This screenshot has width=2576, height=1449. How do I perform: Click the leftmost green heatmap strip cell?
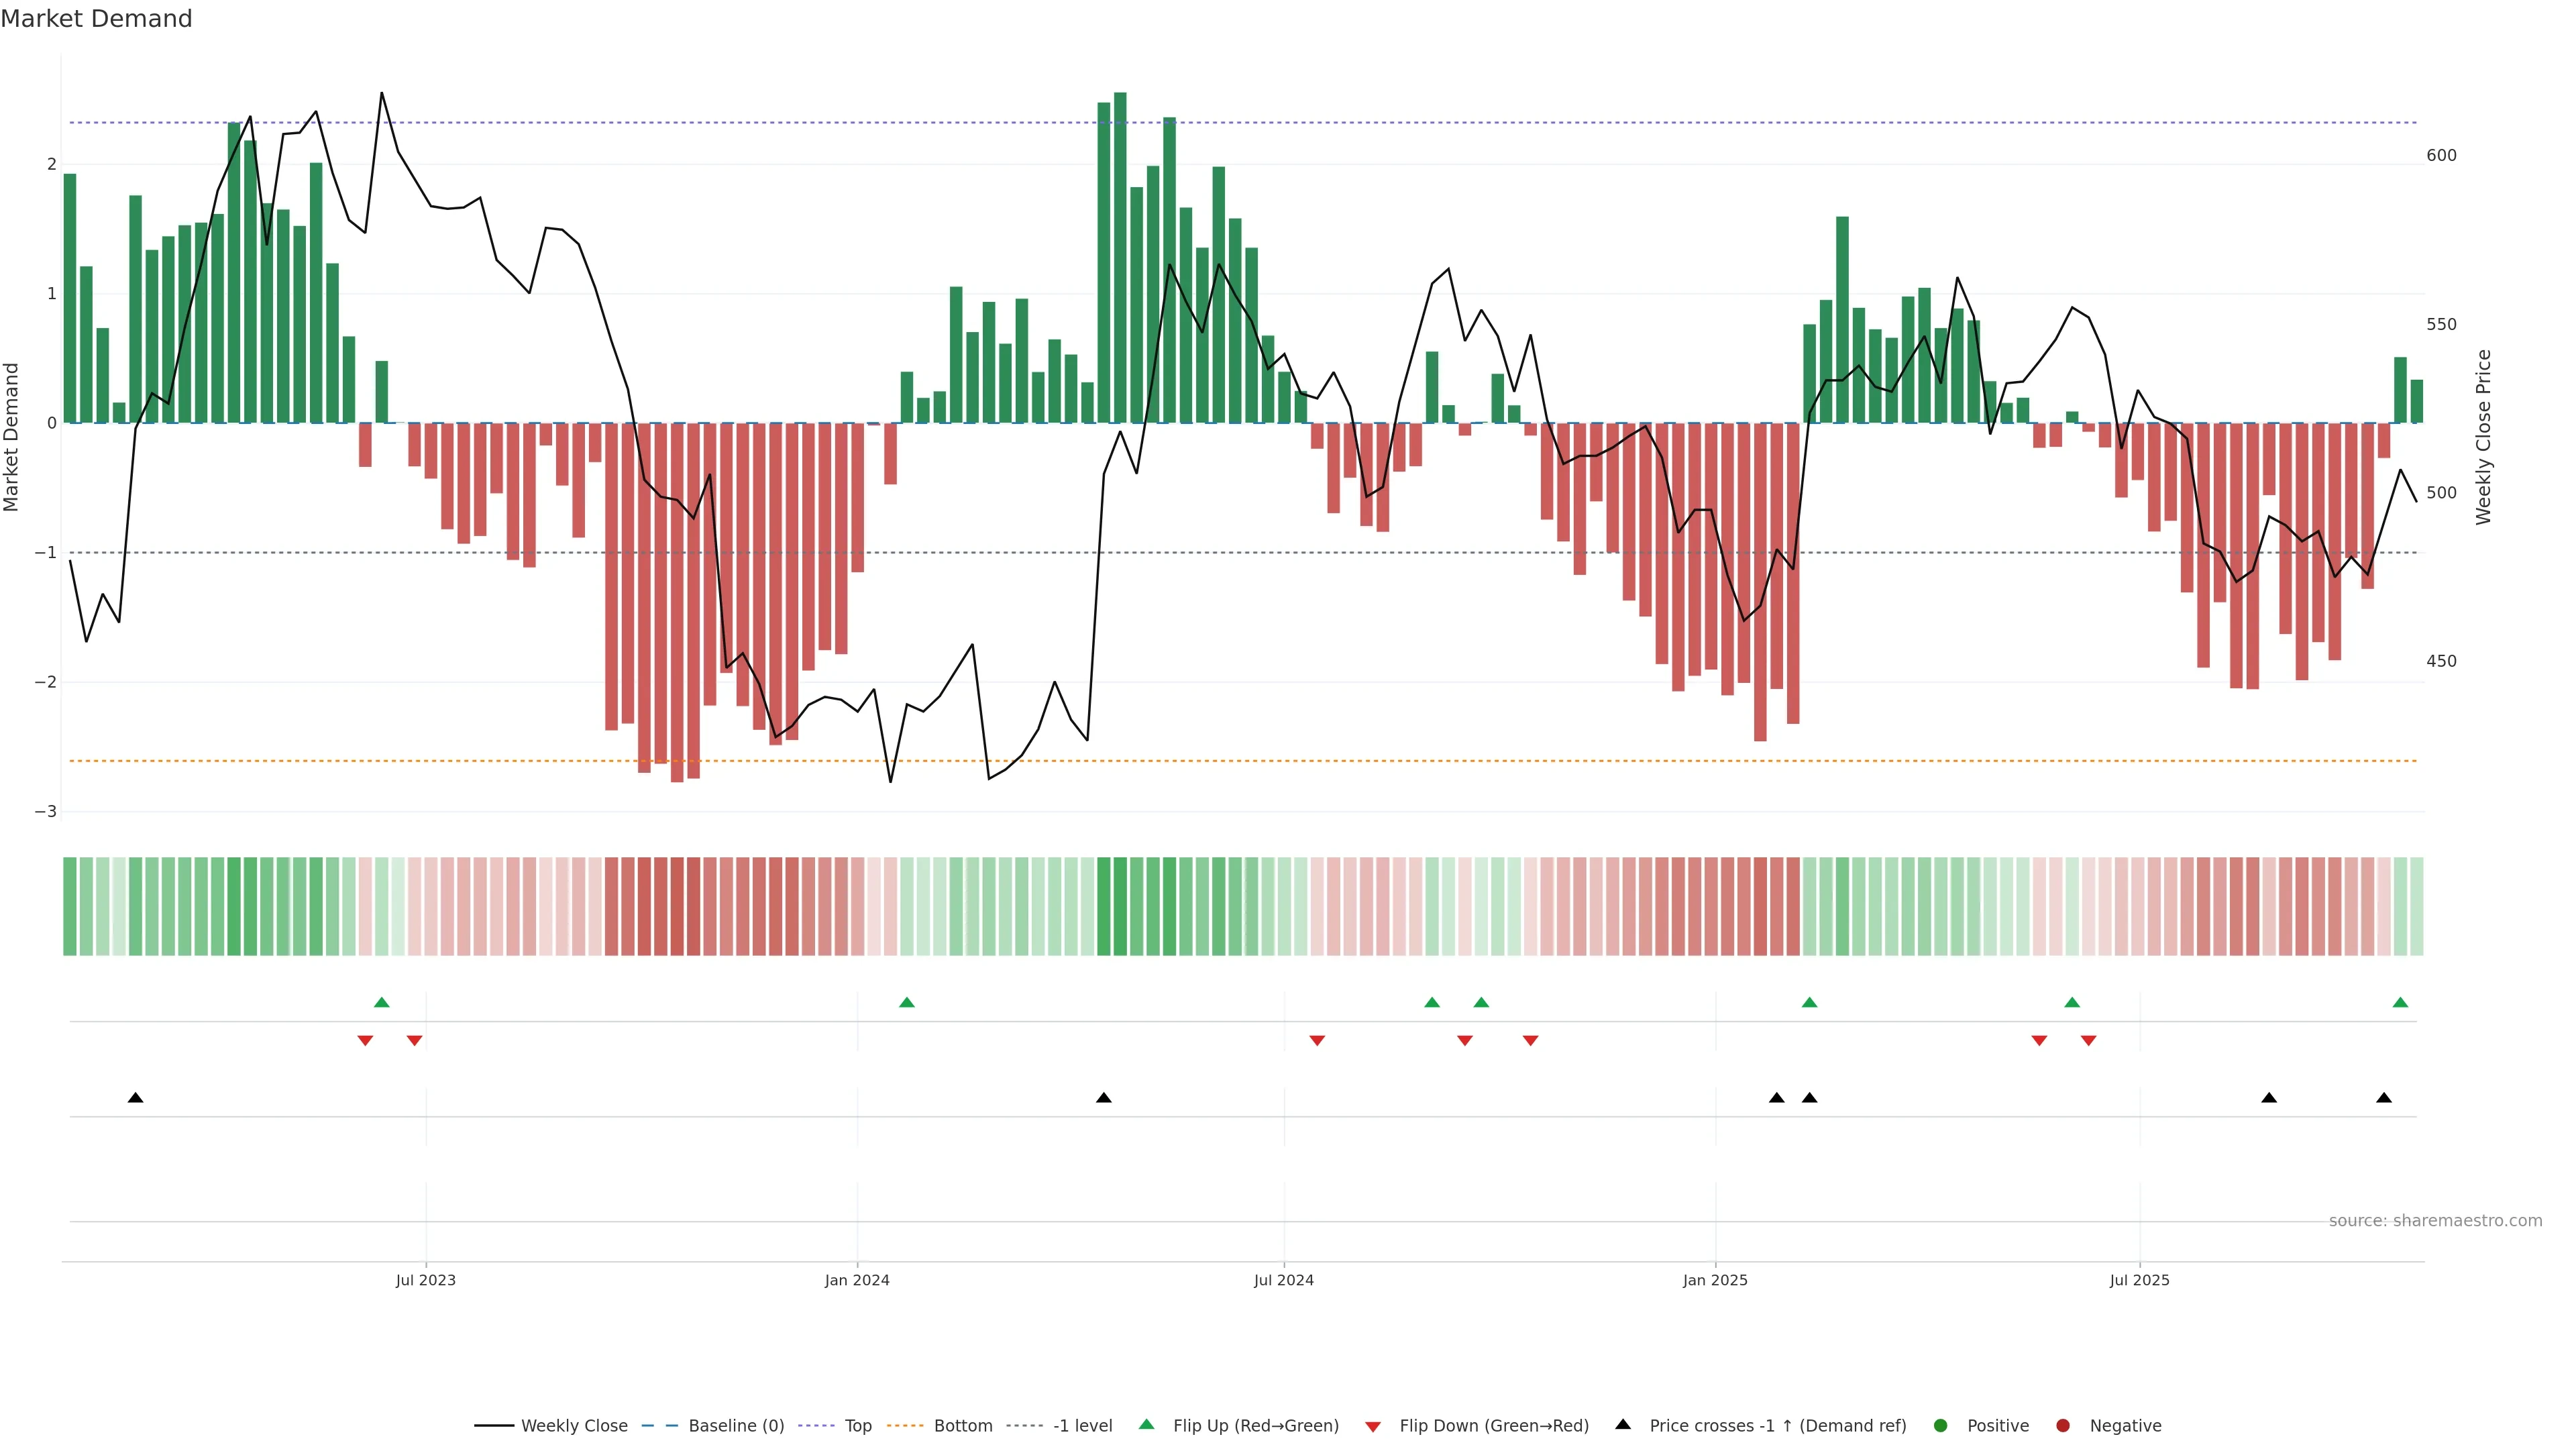pos(70,906)
